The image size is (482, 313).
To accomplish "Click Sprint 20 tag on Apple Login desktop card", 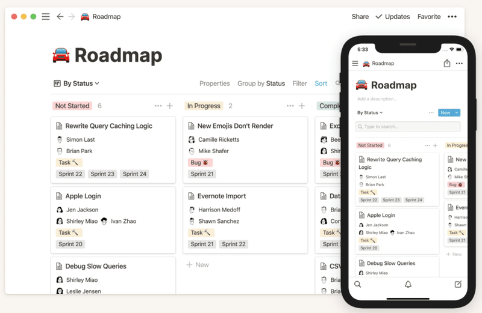I will click(x=70, y=245).
